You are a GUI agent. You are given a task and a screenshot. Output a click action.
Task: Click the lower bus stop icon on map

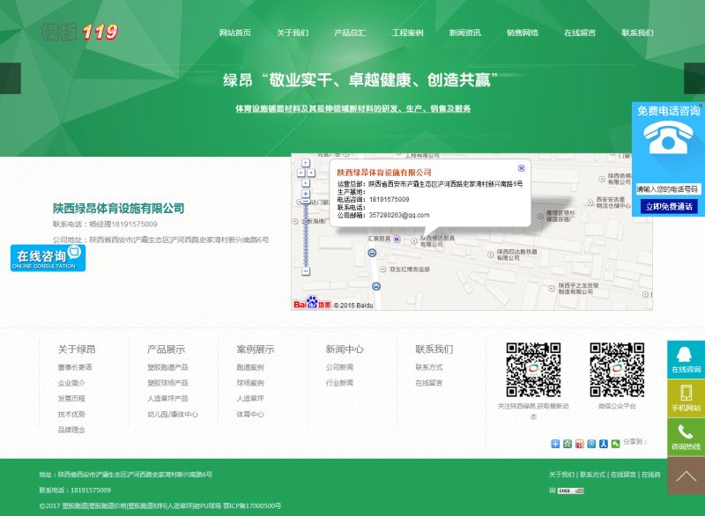coord(376,286)
